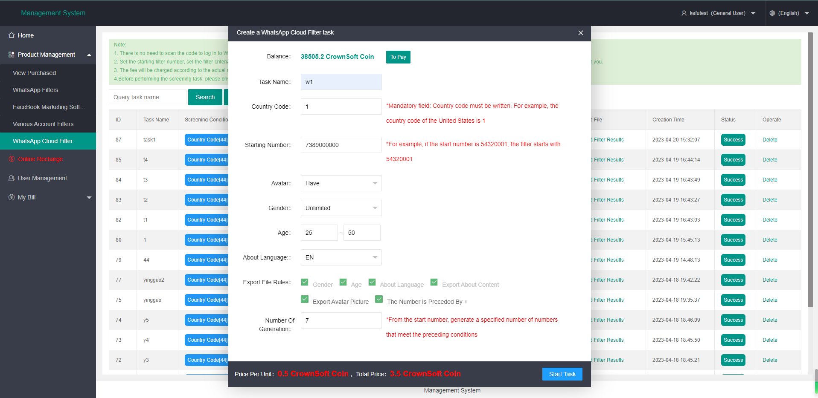Click the User Management person icon

pos(12,178)
